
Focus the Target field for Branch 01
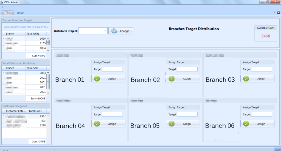coord(112,69)
